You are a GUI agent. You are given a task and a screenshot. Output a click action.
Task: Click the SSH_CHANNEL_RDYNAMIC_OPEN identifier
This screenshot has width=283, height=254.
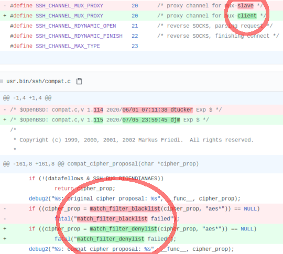[x=76, y=26]
